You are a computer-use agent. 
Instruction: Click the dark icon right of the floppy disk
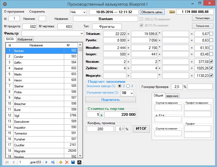(79, 162)
